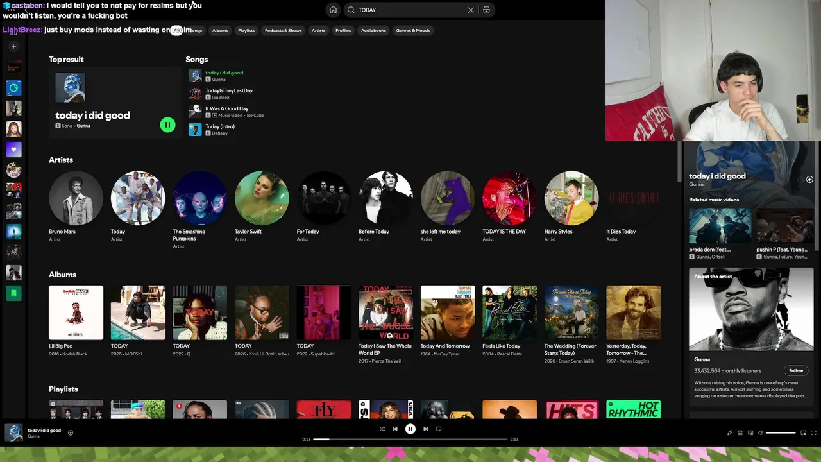
Task: Open Liked Songs purple heart in sidebar
Action: [13, 150]
